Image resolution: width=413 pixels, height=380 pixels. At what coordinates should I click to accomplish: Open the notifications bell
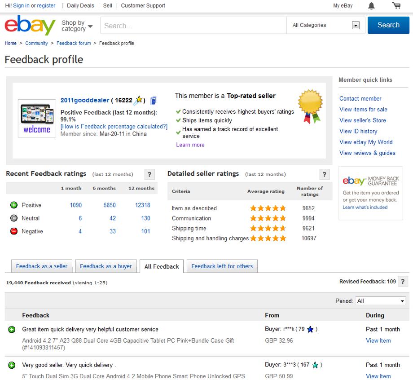(x=371, y=5)
